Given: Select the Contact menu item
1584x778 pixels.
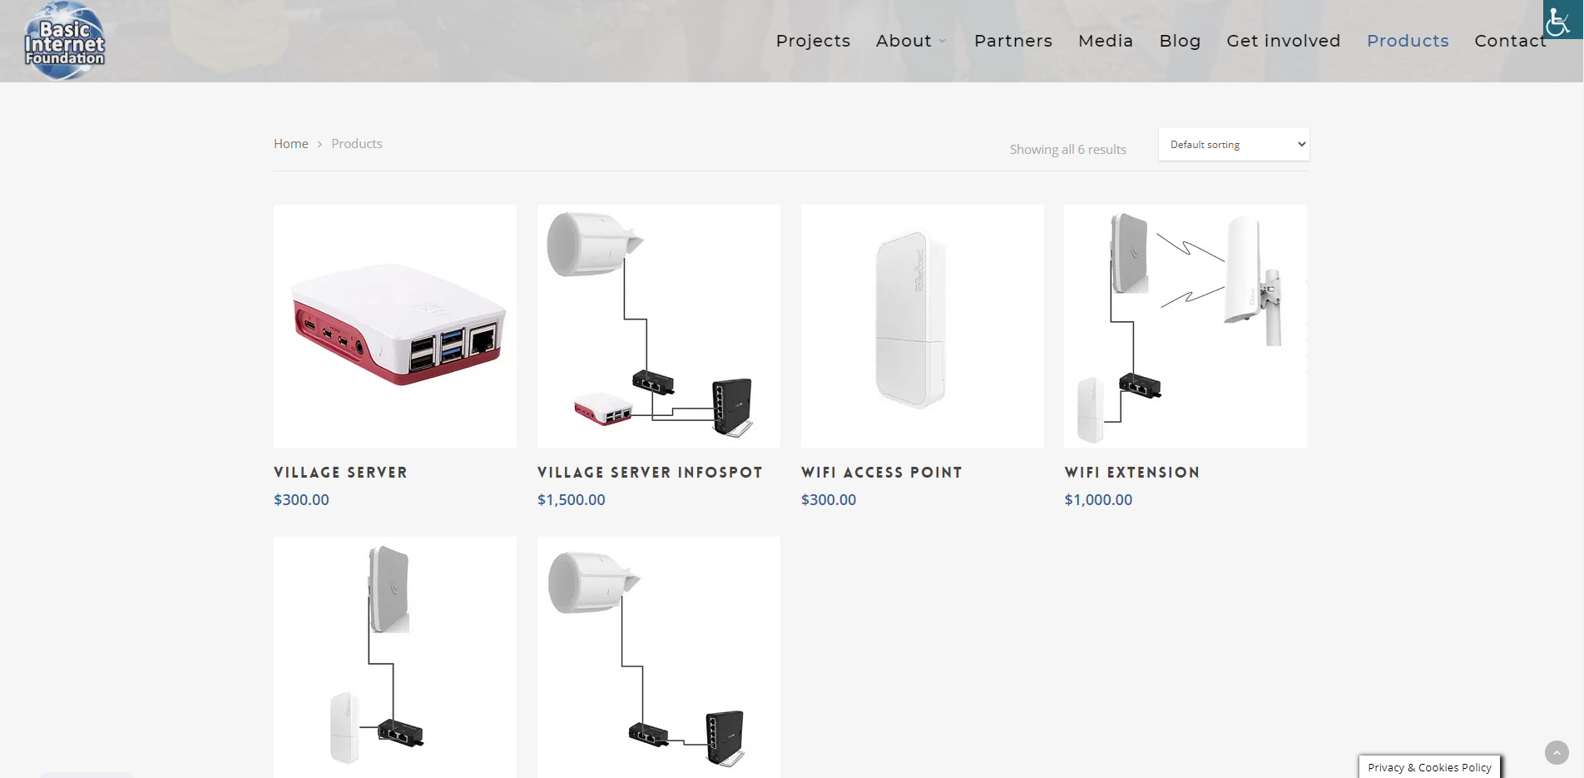Looking at the screenshot, I should (x=1510, y=41).
